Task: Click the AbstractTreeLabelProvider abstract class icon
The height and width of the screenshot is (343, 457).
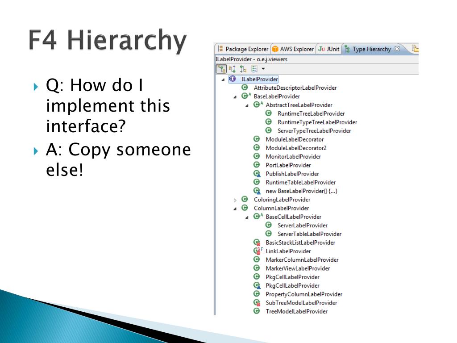Action: click(258, 105)
